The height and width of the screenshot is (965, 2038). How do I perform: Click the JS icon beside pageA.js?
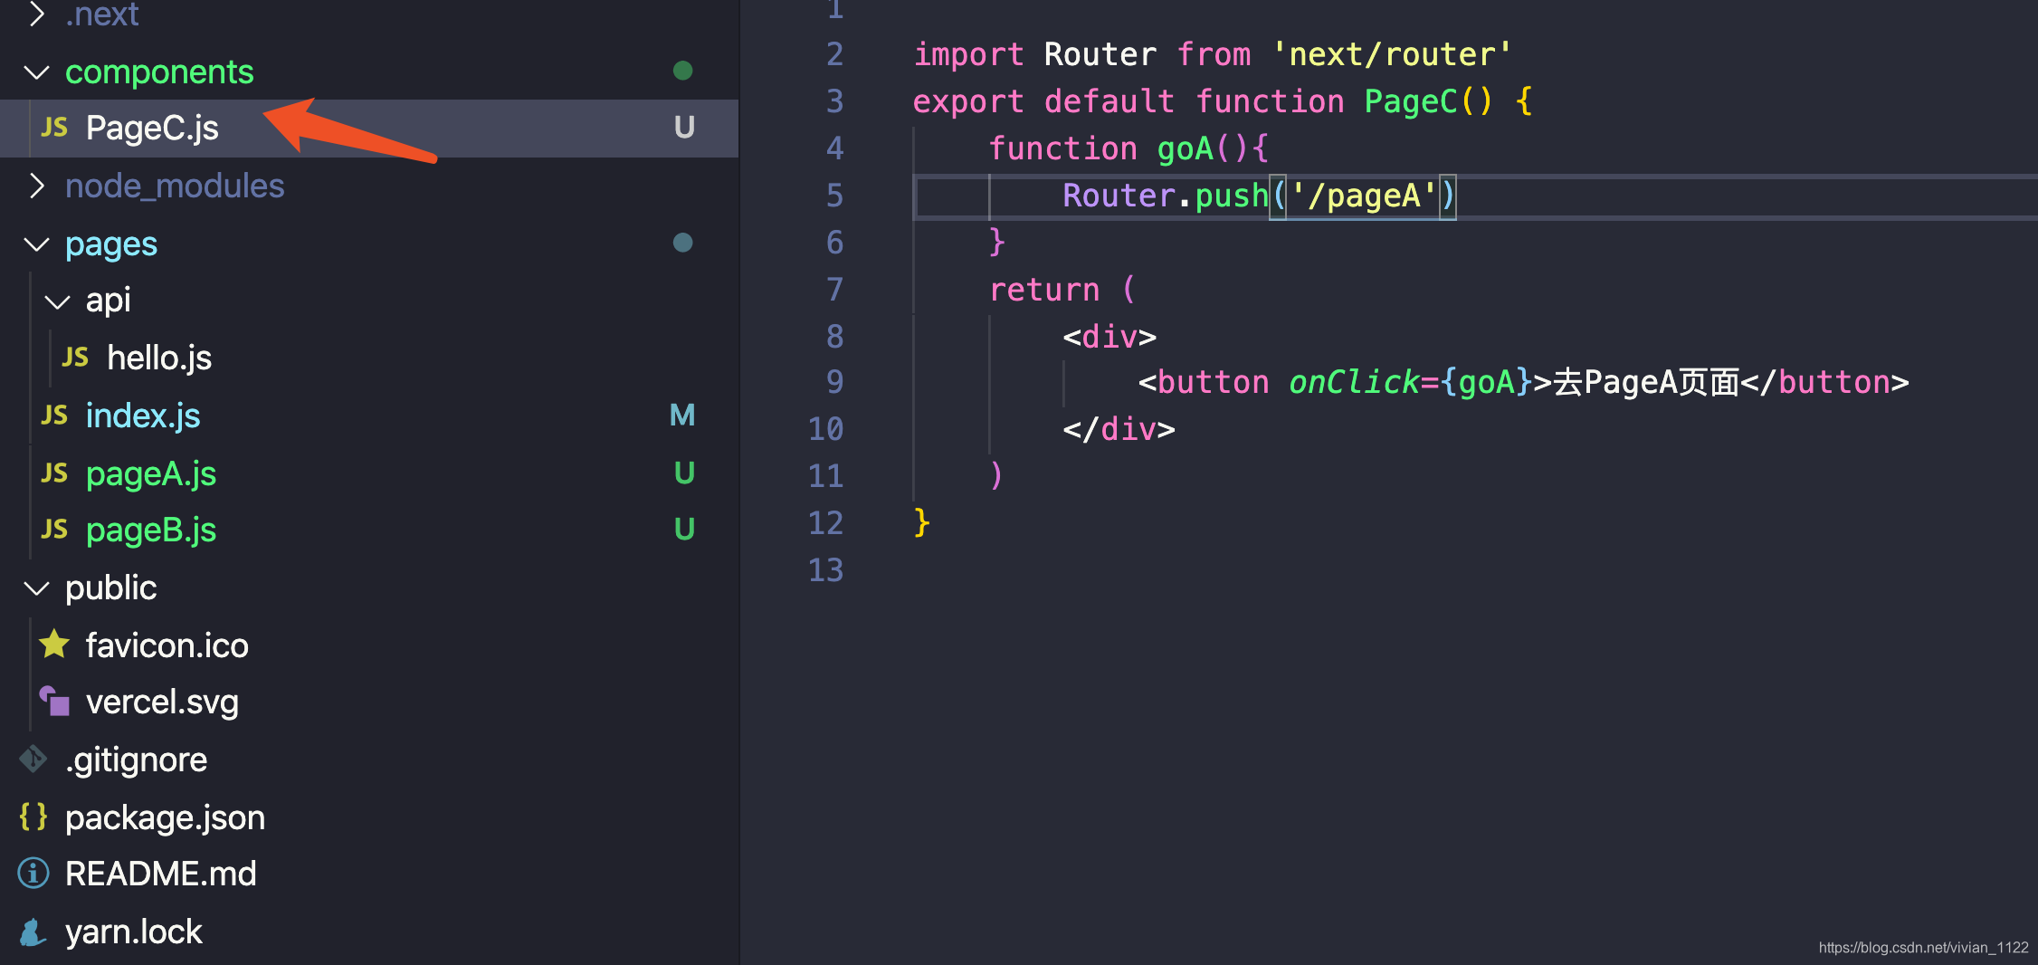click(x=54, y=473)
